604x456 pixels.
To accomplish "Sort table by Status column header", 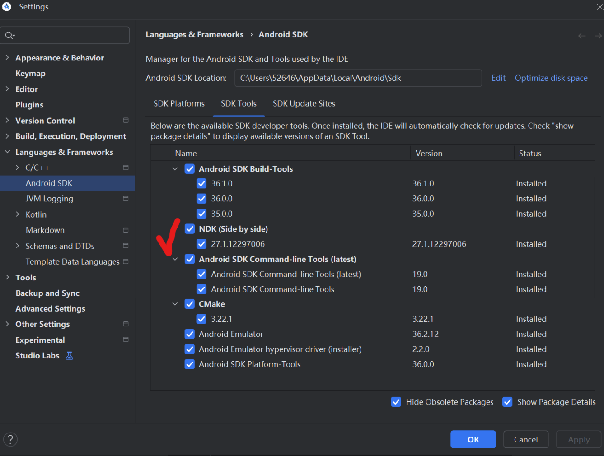I will coord(554,153).
